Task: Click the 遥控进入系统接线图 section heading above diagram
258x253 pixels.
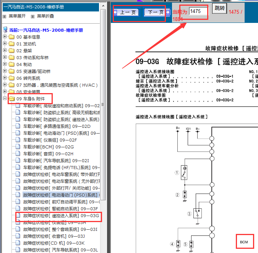Action: click(x=172, y=117)
